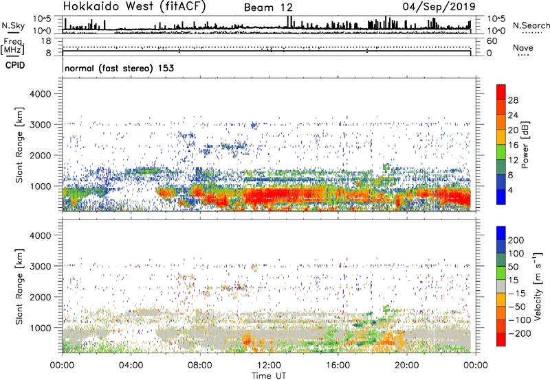This screenshot has width=550, height=380.
Task: Click the '12:00' time axis tick label
Action: tap(269, 366)
